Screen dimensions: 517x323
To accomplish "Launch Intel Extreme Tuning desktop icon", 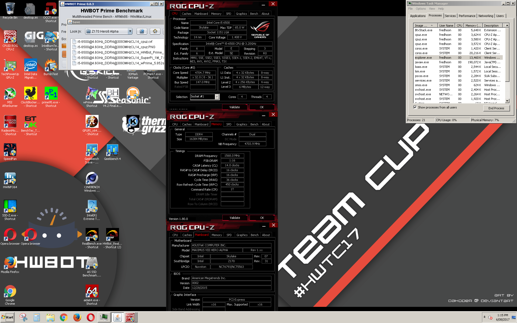I will 92,210.
